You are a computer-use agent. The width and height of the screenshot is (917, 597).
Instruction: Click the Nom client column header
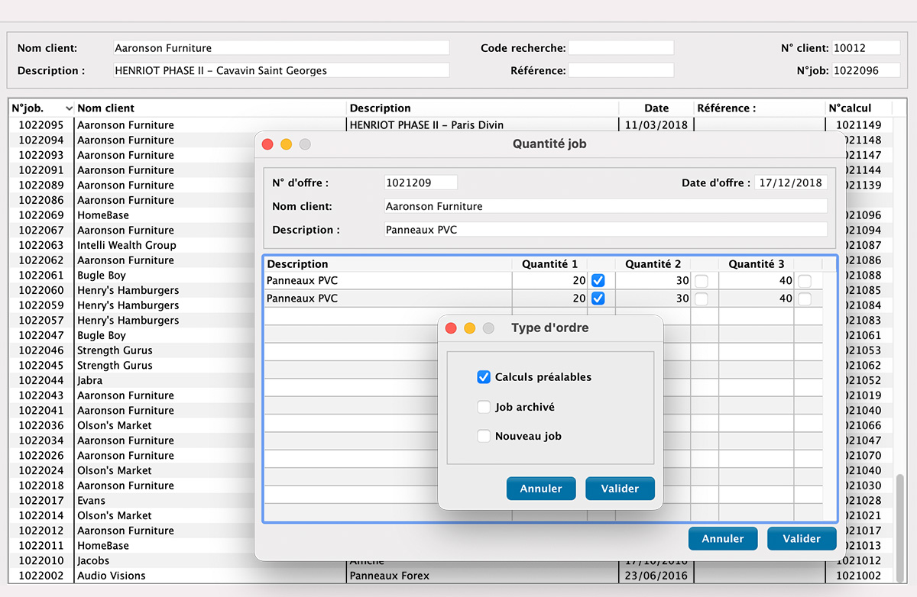pyautogui.click(x=106, y=108)
